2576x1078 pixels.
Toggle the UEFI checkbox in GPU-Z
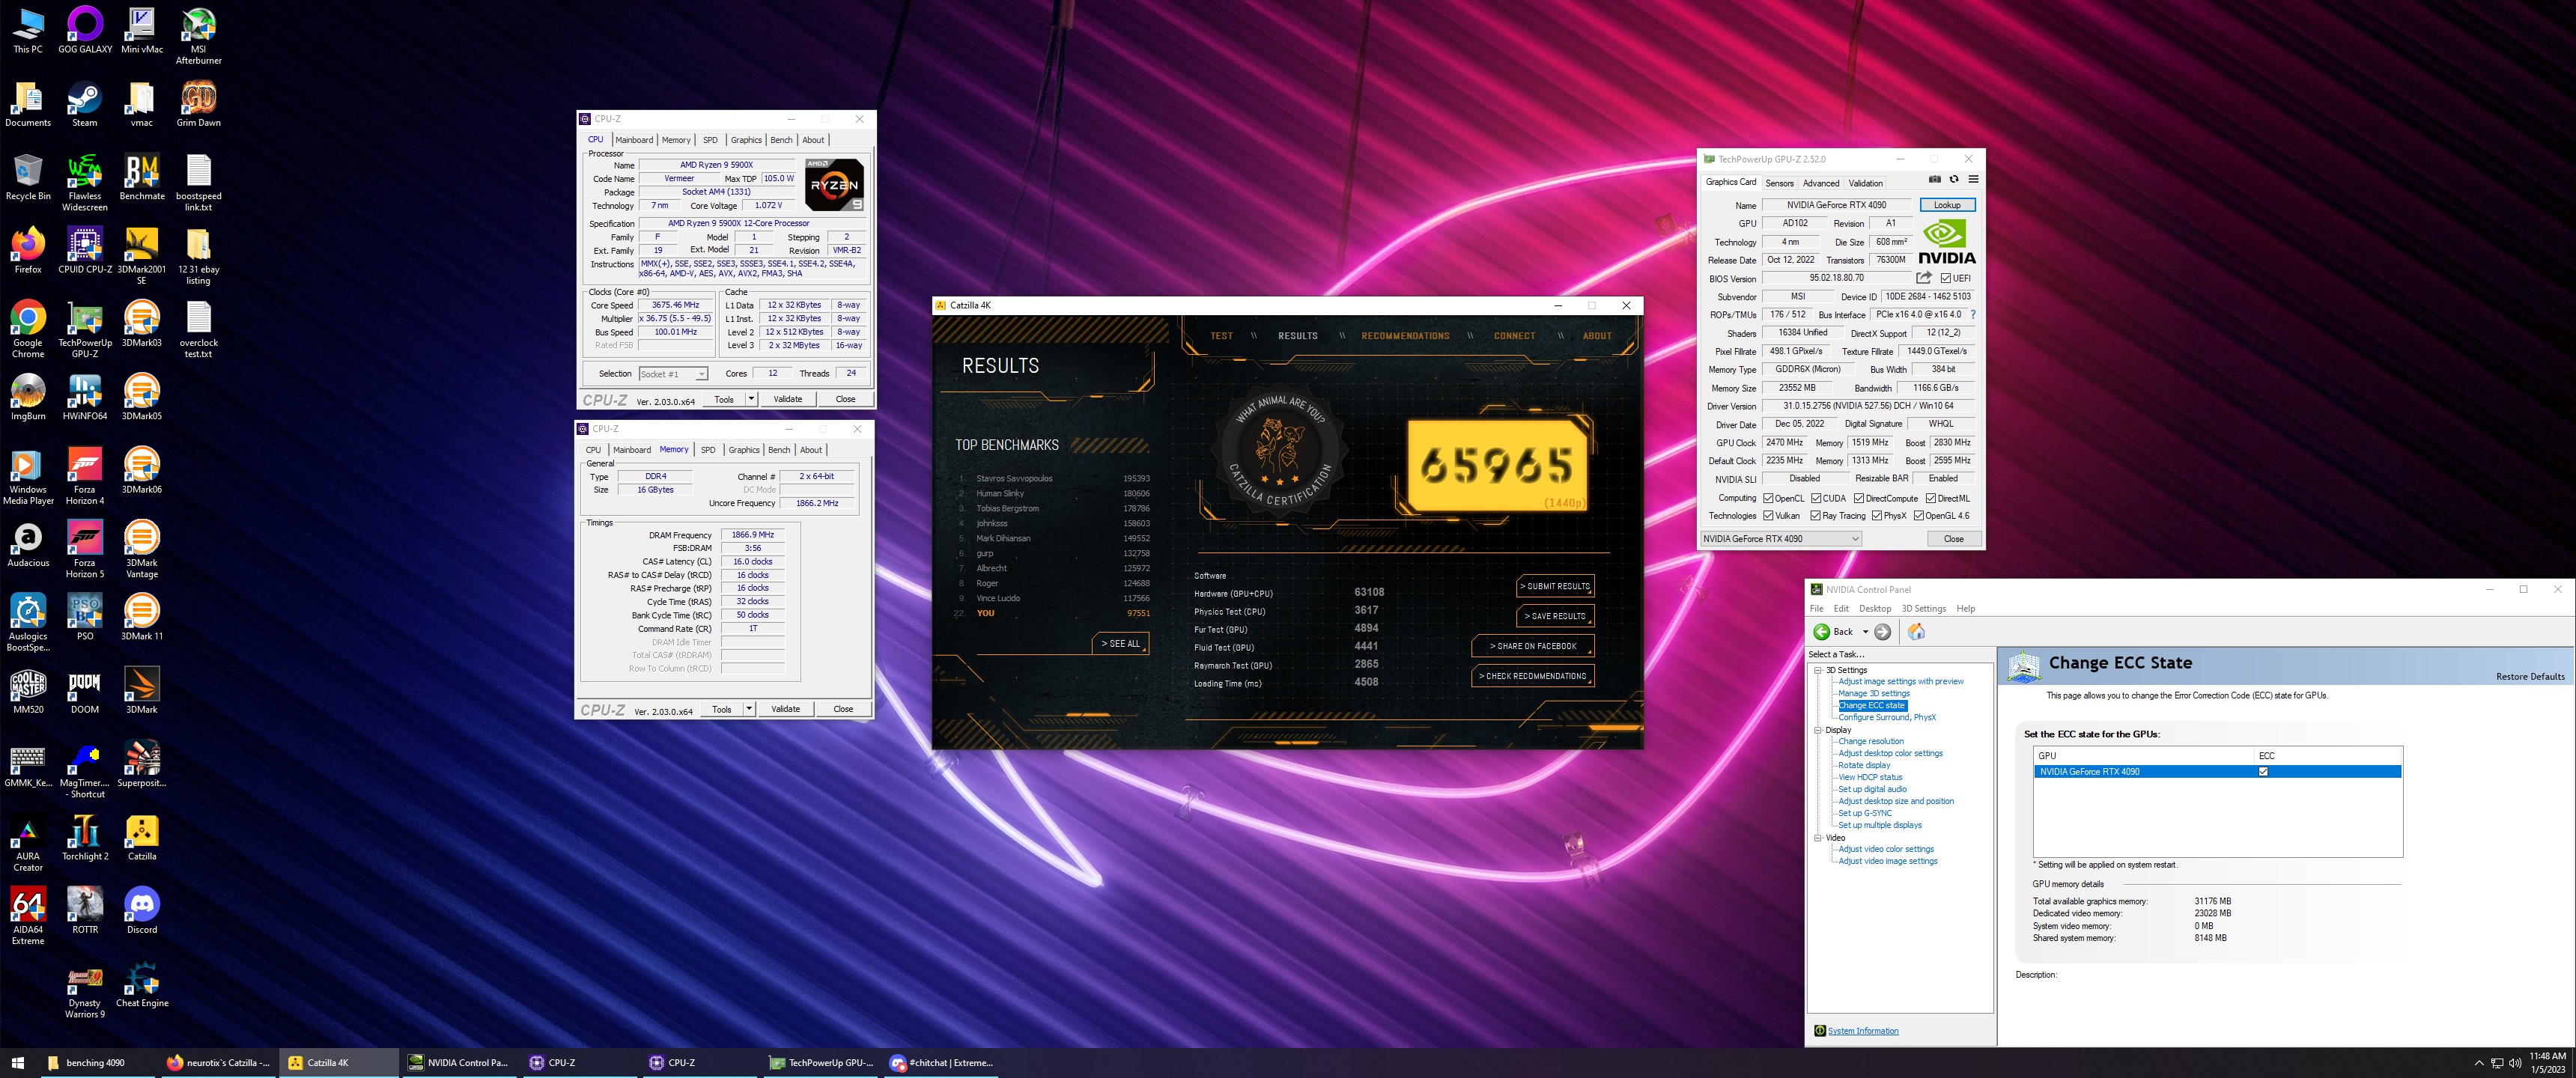(1945, 278)
